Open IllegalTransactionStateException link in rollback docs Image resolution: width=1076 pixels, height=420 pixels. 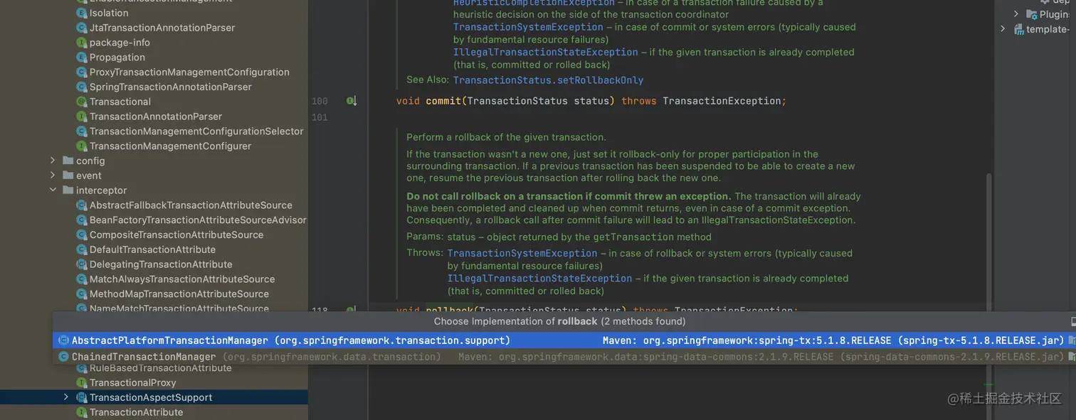point(540,279)
